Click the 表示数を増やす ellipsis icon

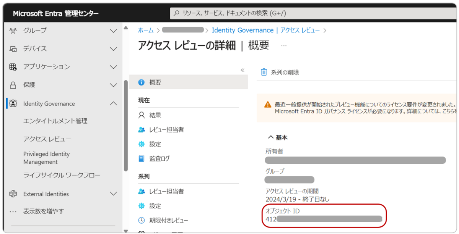[x=13, y=211]
